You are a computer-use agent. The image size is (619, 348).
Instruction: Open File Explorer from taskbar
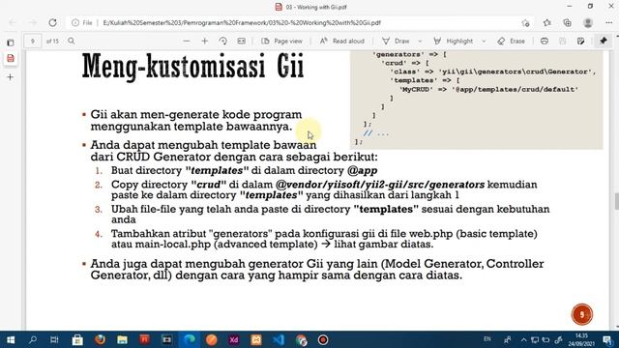coord(123,339)
